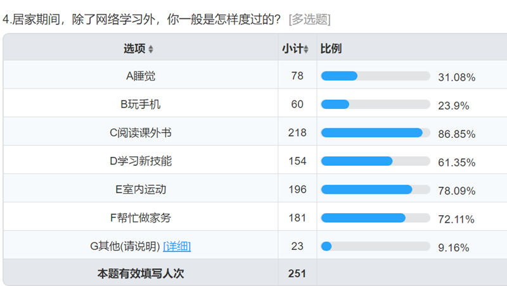Click the sort arrows next to 小计 header
The width and height of the screenshot is (507, 286).
point(307,49)
